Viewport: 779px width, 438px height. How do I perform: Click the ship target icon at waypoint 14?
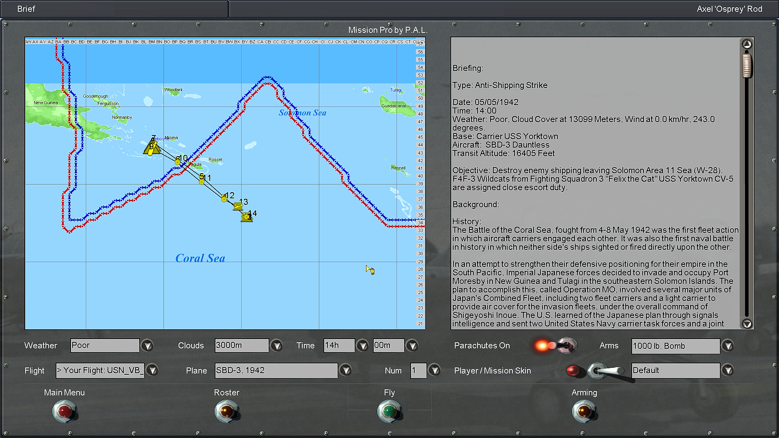click(x=247, y=217)
